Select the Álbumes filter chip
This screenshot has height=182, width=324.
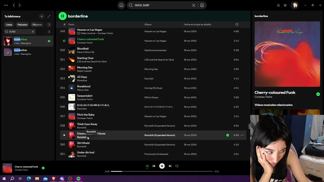point(37,25)
